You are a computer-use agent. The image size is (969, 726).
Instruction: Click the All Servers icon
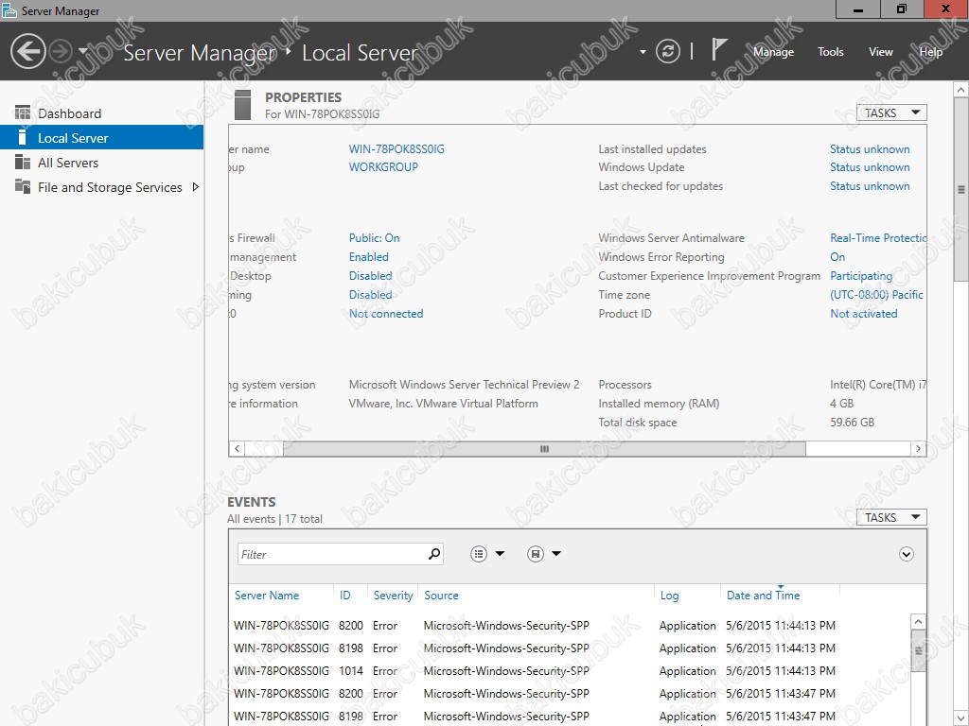(x=23, y=162)
